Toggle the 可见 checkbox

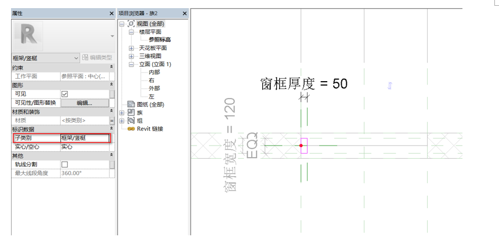coord(64,94)
